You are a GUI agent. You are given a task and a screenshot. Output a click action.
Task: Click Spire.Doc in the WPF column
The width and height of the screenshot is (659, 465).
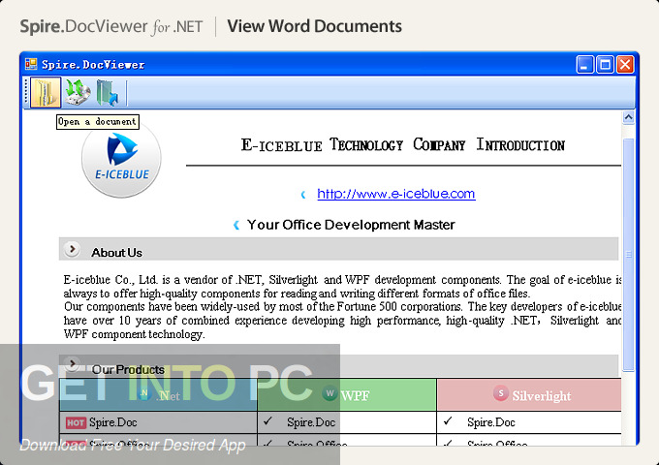click(311, 422)
